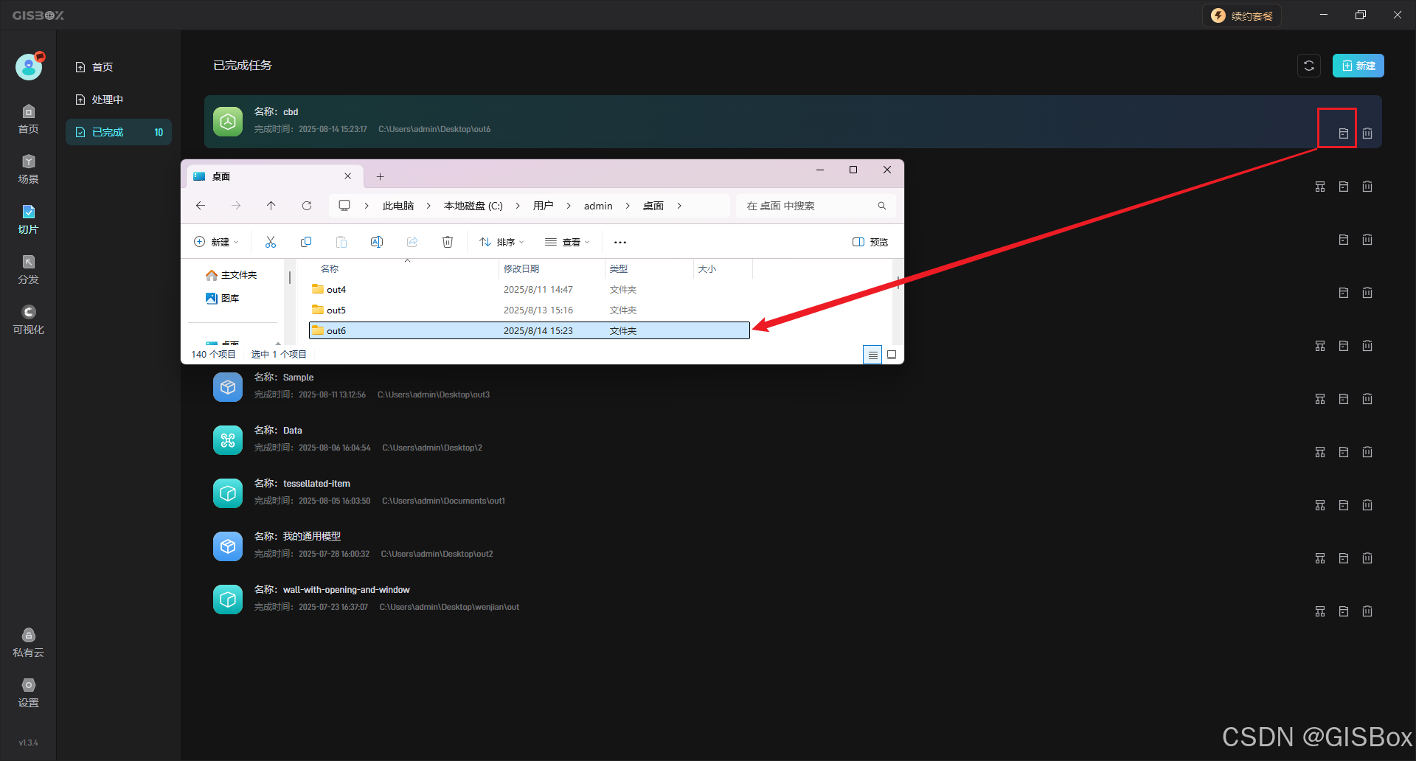This screenshot has height=761, width=1416.
Task: Open output folder for tessellated-item task
Action: click(x=1344, y=505)
